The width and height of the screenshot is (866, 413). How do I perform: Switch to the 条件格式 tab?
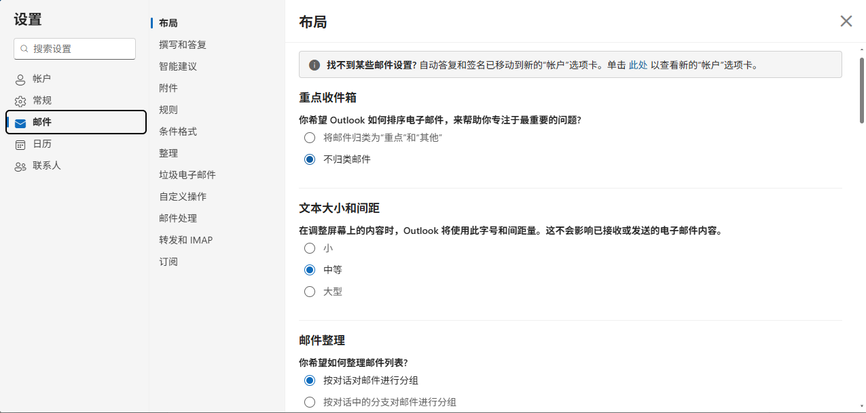point(178,132)
